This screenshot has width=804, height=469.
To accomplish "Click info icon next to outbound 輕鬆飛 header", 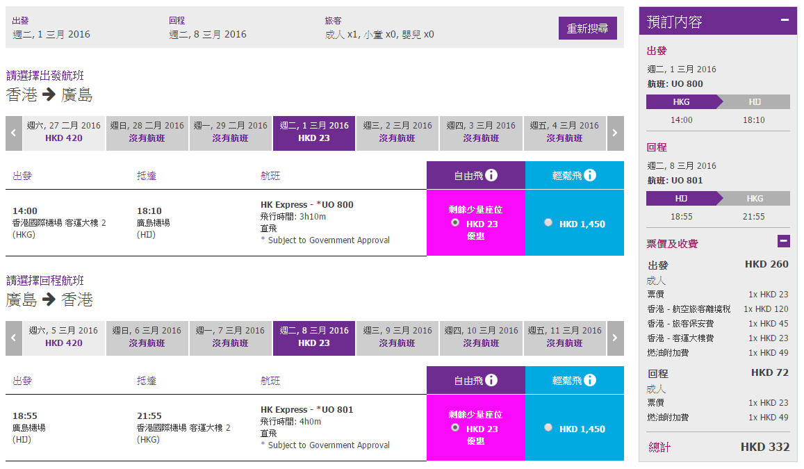I will (590, 175).
